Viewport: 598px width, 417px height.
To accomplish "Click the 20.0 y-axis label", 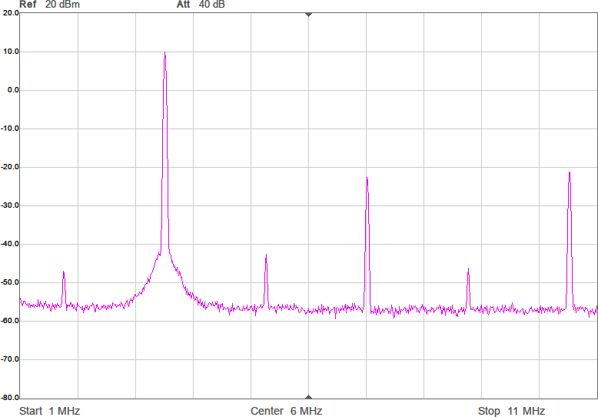I will [11, 13].
